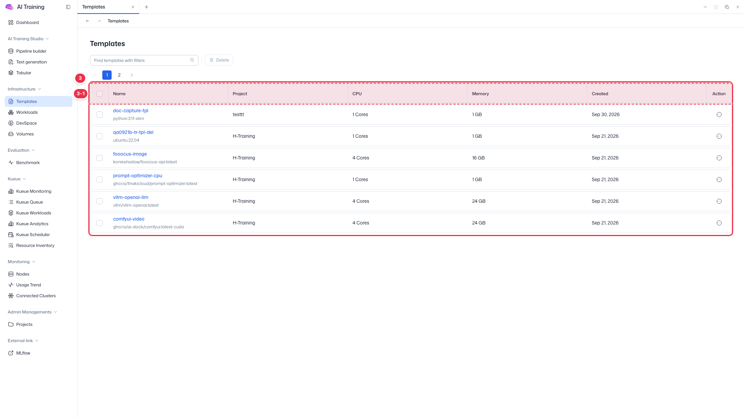744x418 pixels.
Task: Open Projects menu item
Action: click(x=24, y=324)
